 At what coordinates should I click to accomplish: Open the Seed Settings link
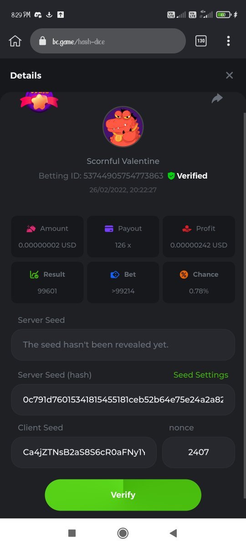tap(201, 375)
